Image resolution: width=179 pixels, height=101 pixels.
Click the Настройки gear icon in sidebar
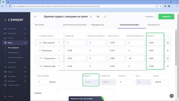(5, 76)
